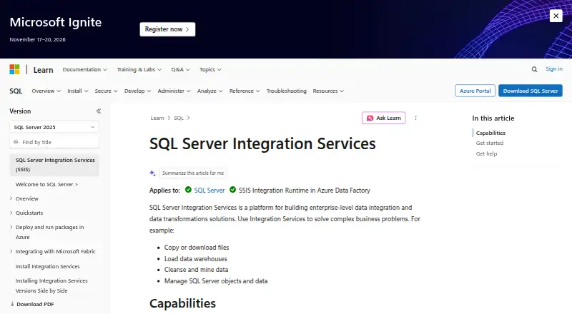Viewport: 572px width, 314px height.
Task: Click the filter icon in Find by title
Action: 16,142
